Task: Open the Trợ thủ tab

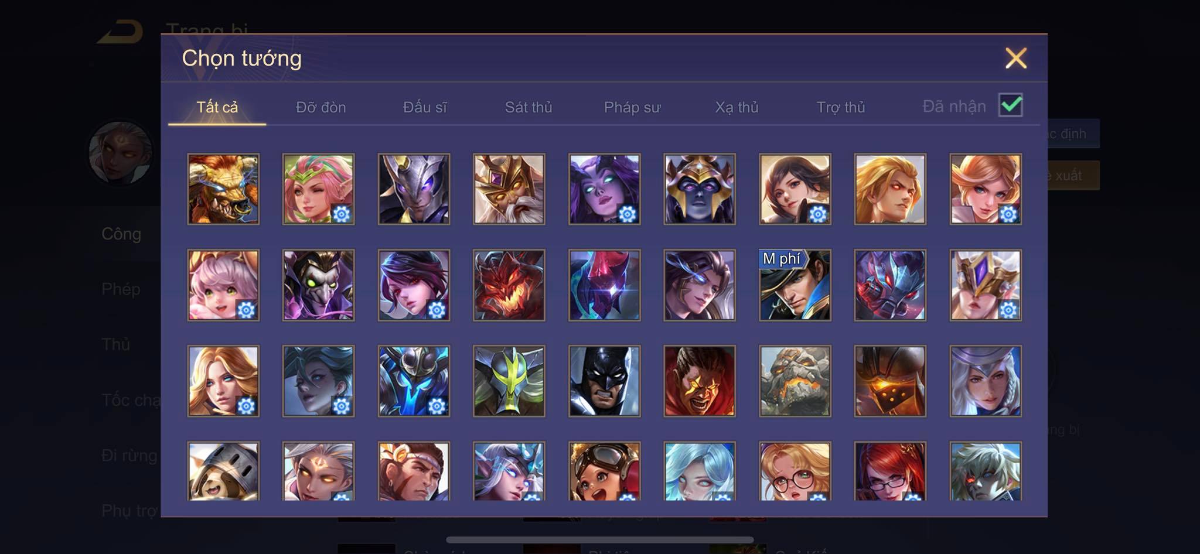Action: point(841,107)
